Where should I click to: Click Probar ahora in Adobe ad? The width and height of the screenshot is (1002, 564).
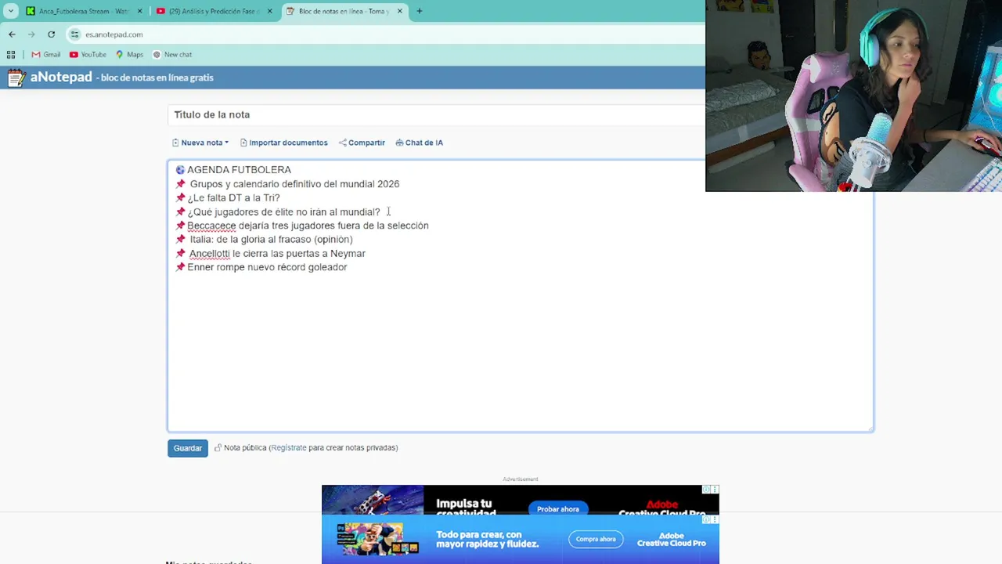558,509
